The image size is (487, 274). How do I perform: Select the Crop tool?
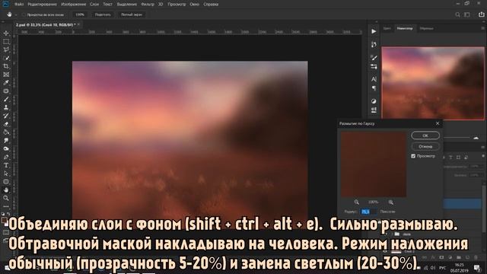point(6,66)
